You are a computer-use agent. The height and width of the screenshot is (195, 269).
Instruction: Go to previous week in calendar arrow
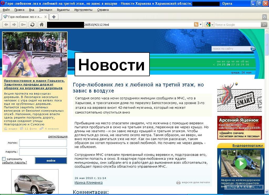click(214, 65)
